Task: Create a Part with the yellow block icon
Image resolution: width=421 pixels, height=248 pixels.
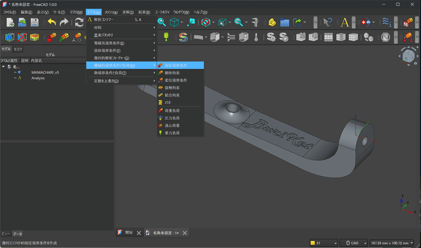Action: point(272,22)
